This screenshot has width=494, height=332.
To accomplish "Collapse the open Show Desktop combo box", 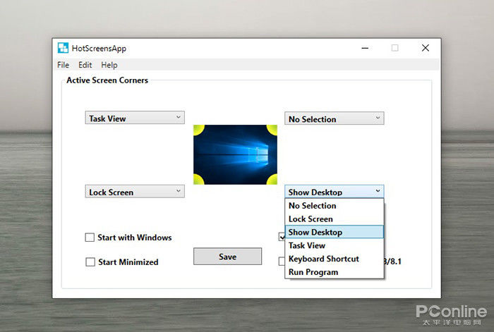I will point(334,192).
